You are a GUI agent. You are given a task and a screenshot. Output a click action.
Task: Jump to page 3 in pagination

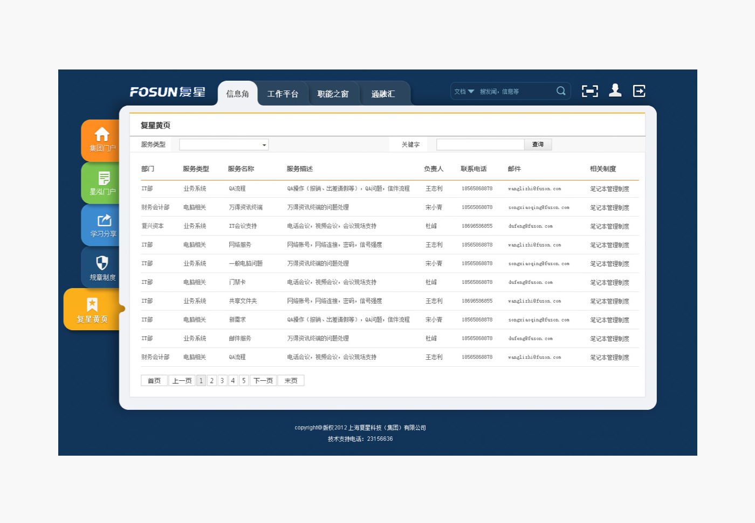(x=222, y=381)
